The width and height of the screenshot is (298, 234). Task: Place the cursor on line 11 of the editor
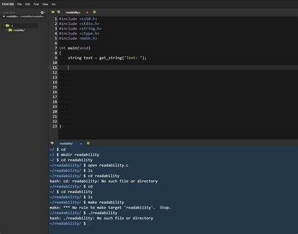coord(178,68)
